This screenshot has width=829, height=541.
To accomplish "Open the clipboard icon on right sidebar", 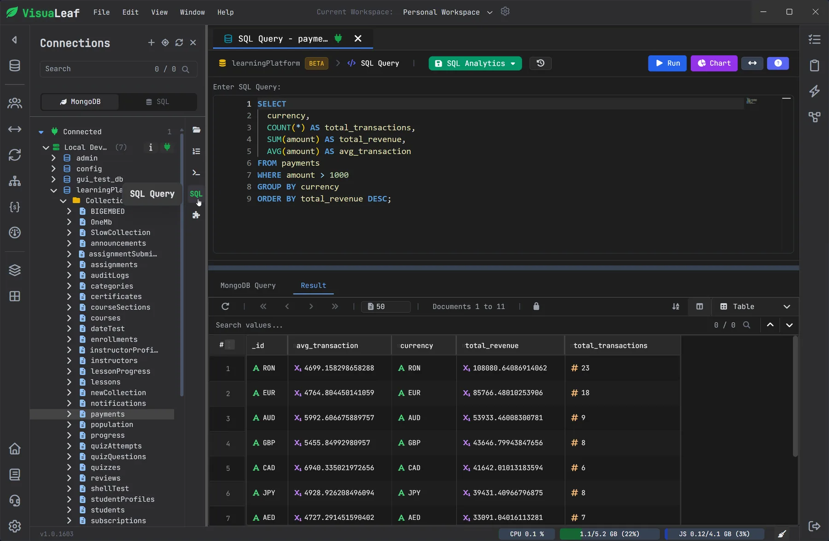I will (x=814, y=65).
